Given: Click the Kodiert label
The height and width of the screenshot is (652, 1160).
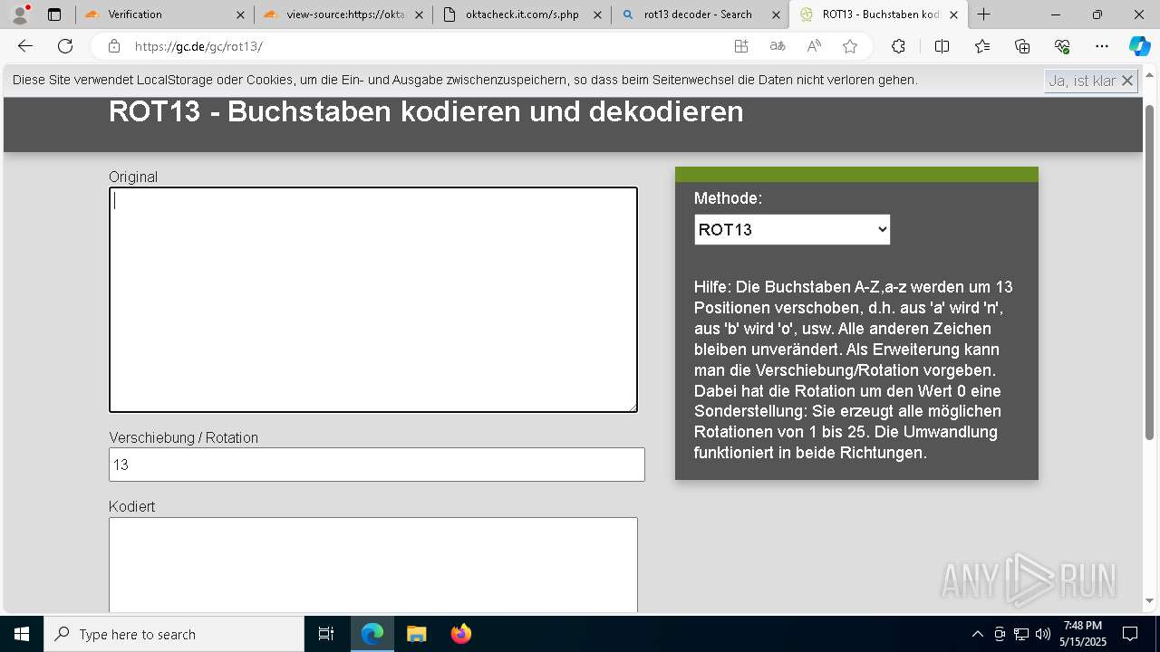Looking at the screenshot, I should coord(131,506).
